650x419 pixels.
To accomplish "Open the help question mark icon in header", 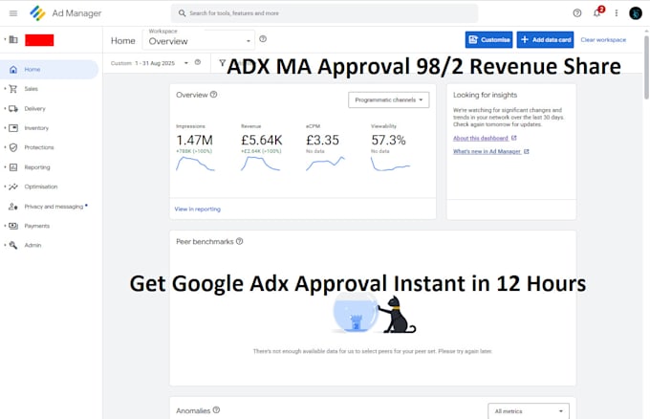I will tap(577, 13).
